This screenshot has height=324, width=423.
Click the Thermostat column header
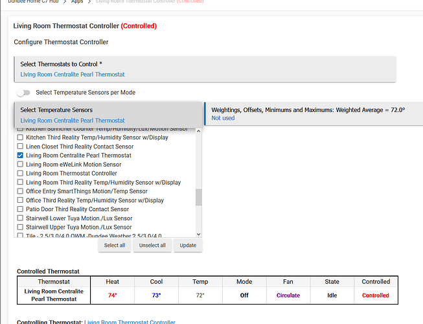pos(54,282)
